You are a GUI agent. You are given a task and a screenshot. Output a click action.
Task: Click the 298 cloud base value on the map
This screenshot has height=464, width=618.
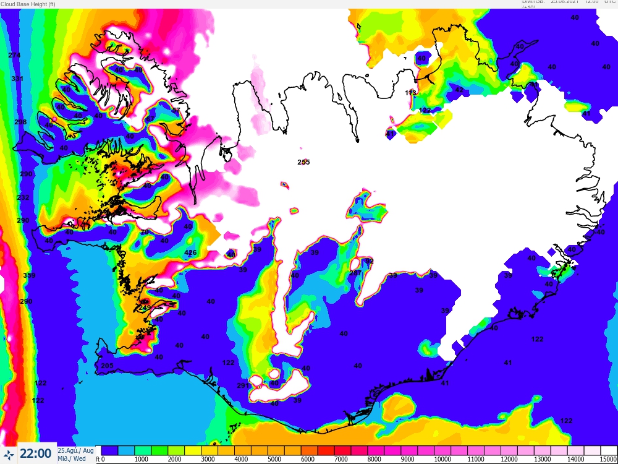coord(20,121)
